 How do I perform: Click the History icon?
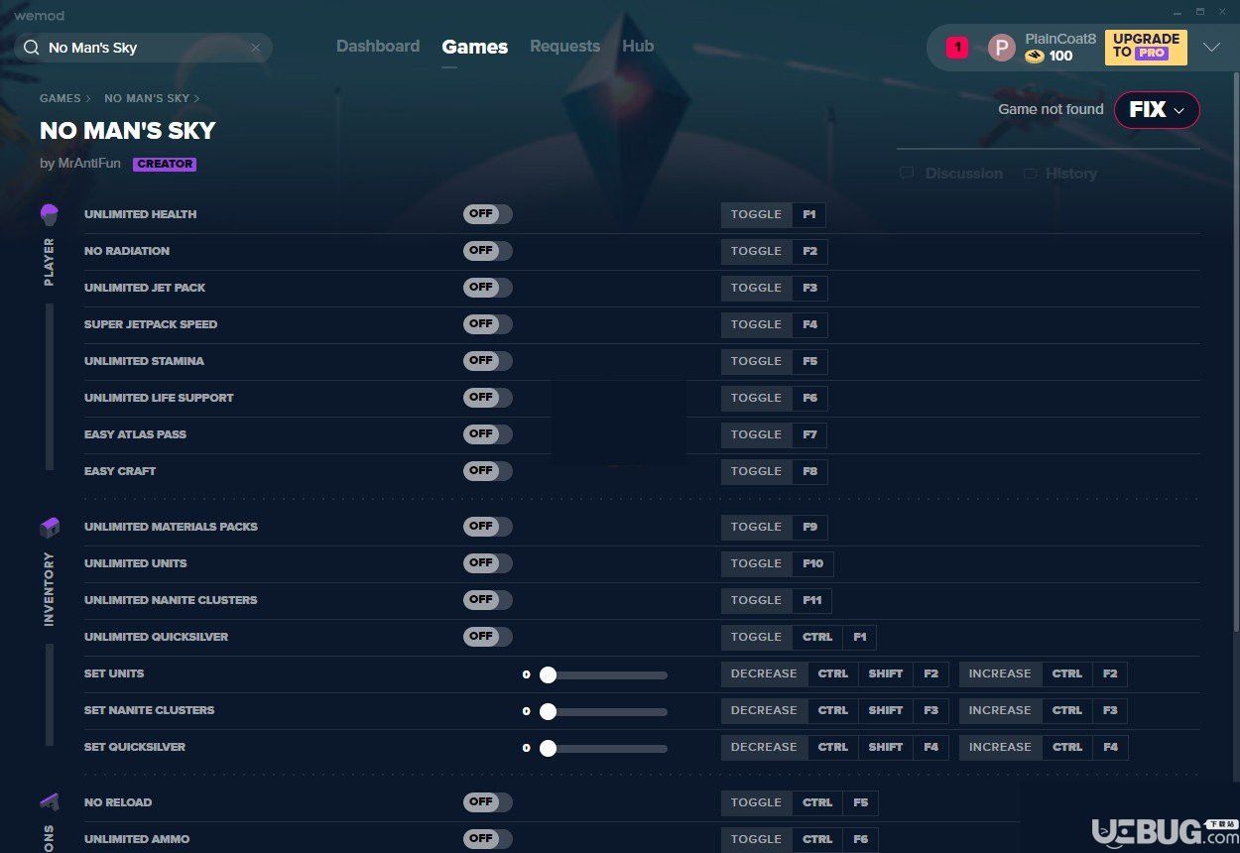pos(1030,173)
